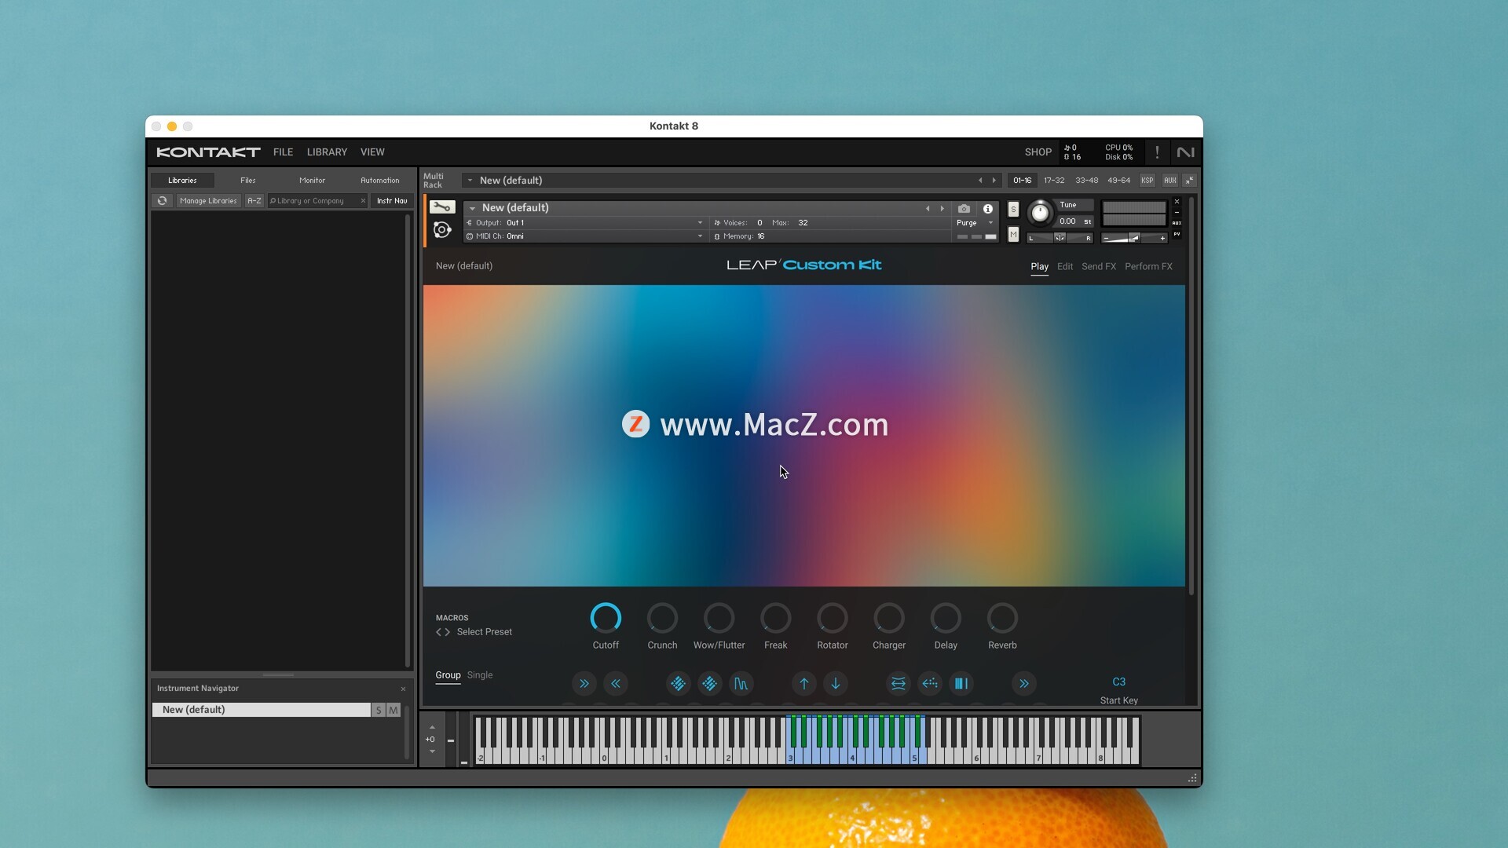This screenshot has height=848, width=1508.
Task: Go to next multi with the rack right arrow
Action: (994, 181)
